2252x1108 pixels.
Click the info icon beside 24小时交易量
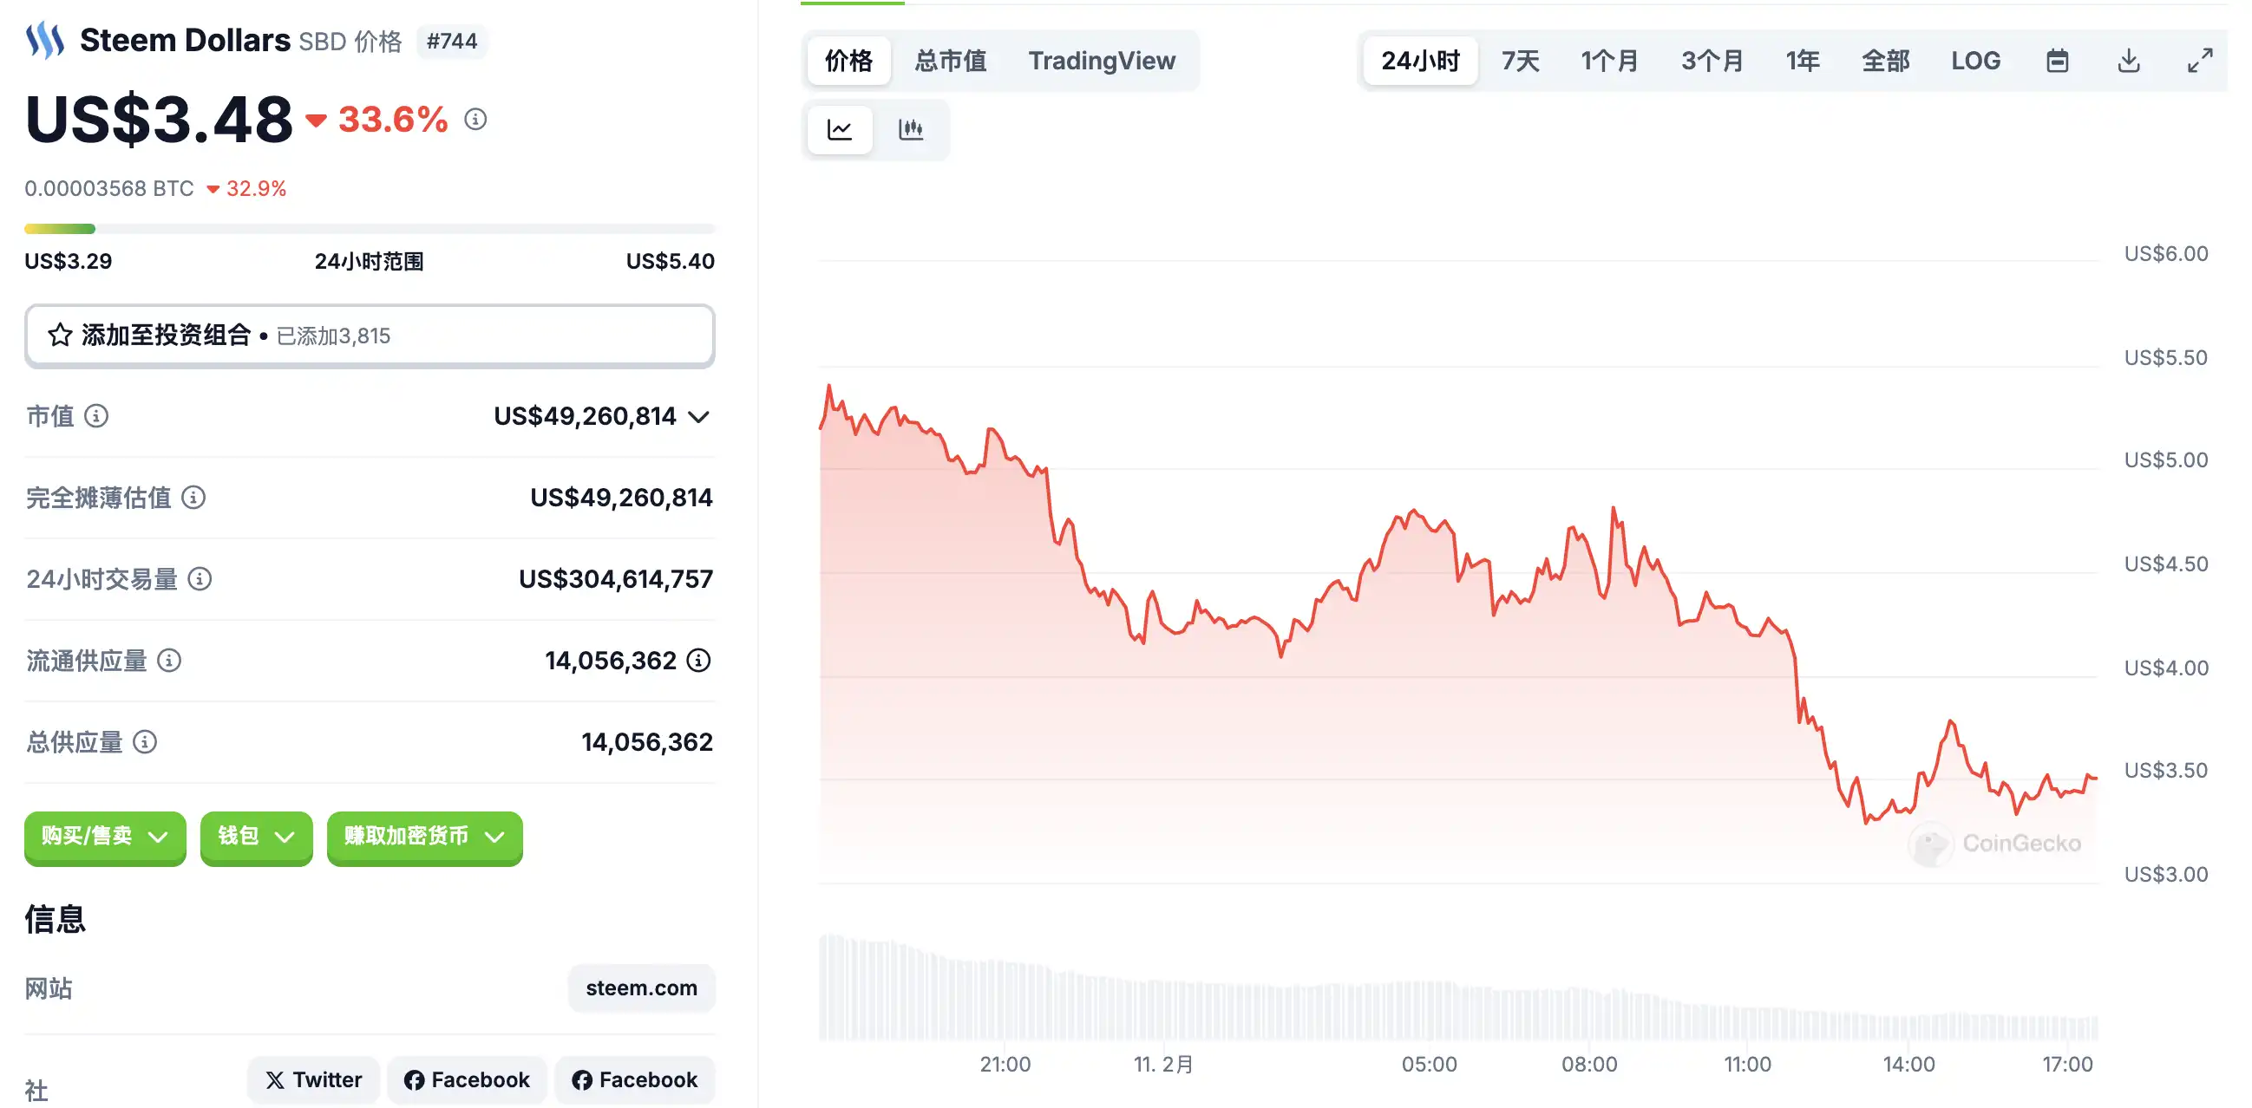[x=200, y=578]
